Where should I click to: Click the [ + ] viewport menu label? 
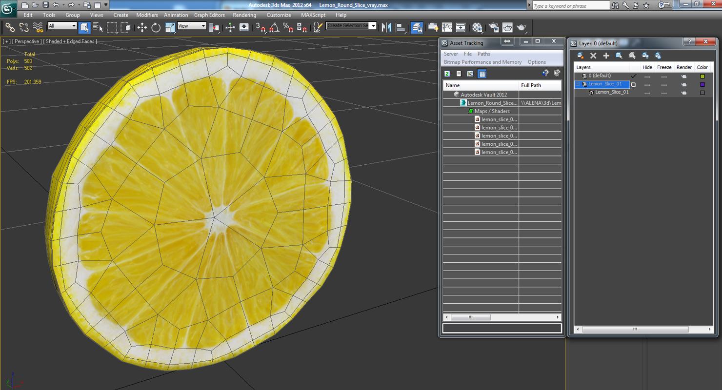7,41
